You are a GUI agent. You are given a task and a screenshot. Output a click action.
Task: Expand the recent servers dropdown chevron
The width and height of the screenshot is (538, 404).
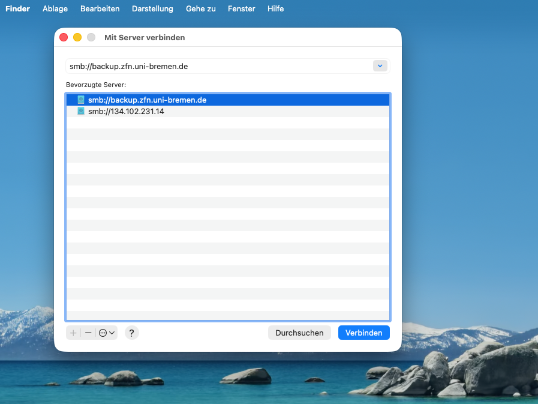tap(380, 66)
